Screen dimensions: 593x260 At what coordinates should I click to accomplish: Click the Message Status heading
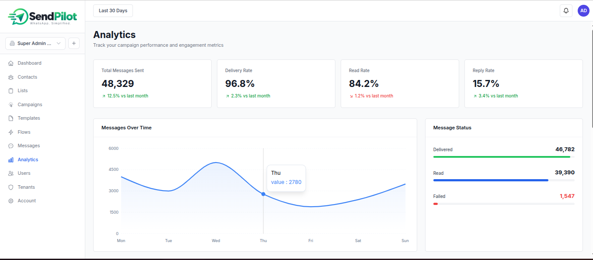452,128
